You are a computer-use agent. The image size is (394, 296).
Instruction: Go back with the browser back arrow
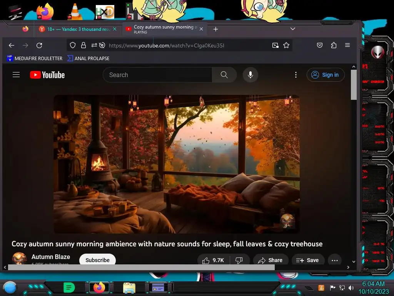12,45
